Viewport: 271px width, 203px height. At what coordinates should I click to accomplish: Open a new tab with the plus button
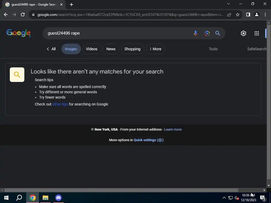(x=71, y=4)
